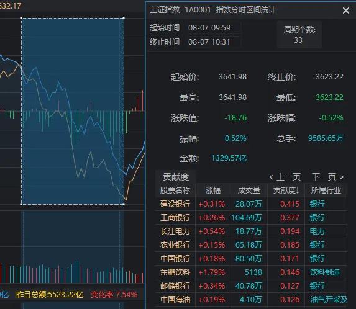Sort by the 成交量 column header
Screen dimensions: 356x309
249,190
